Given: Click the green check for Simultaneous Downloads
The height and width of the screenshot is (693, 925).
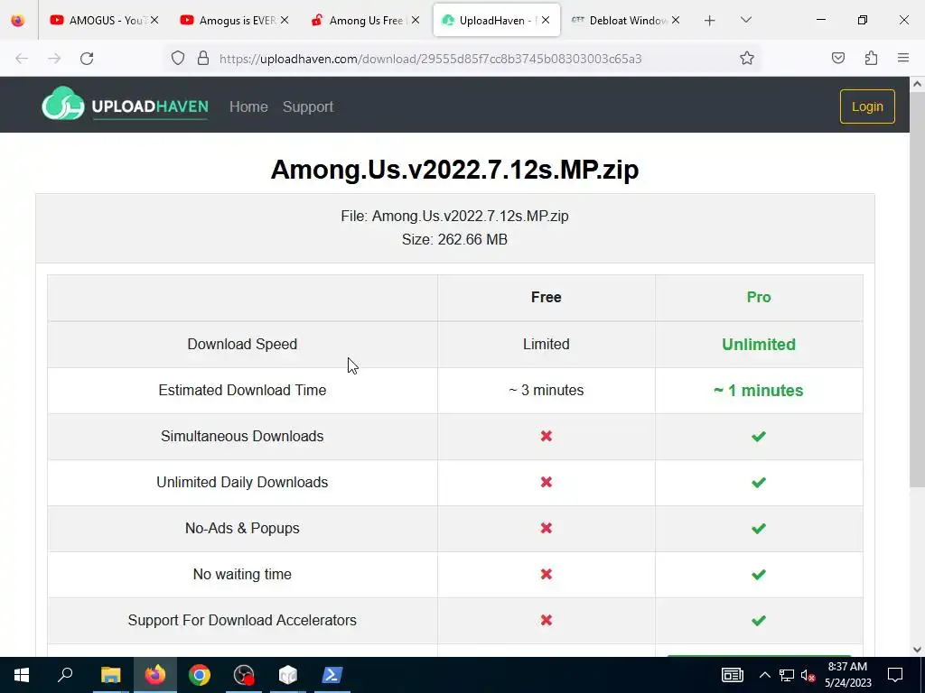Looking at the screenshot, I should 759,436.
